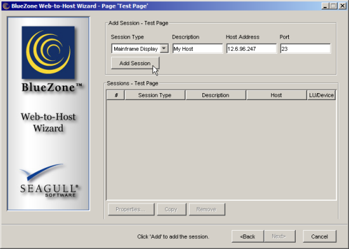Go back with the <Back button
This screenshot has height=249, width=349.
point(247,236)
